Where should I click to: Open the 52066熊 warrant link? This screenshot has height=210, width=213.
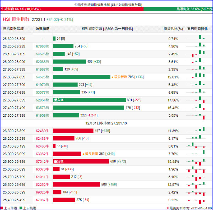tap(42, 62)
